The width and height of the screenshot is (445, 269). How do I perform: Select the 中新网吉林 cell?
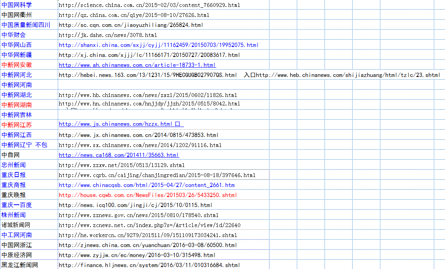[x=29, y=115]
